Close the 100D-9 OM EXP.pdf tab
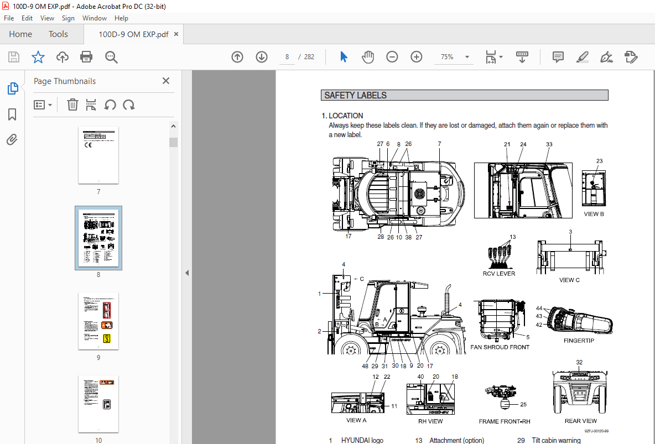655x444 pixels. tap(176, 34)
